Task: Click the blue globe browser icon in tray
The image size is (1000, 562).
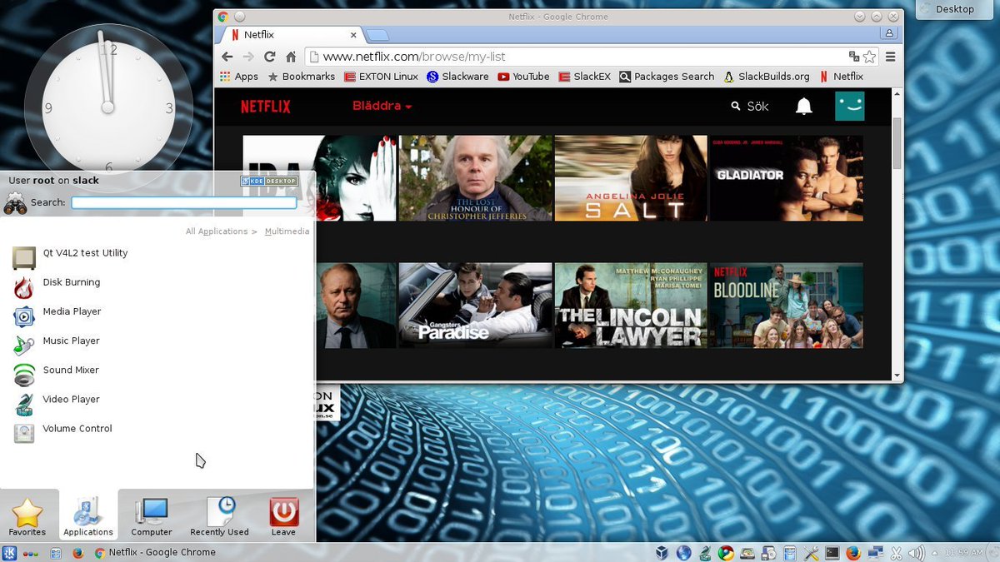Action: (684, 553)
